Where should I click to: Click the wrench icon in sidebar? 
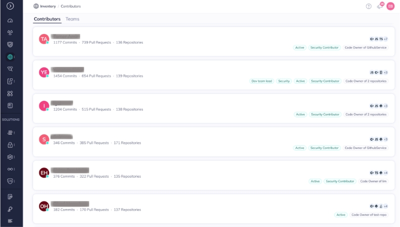tap(10, 209)
